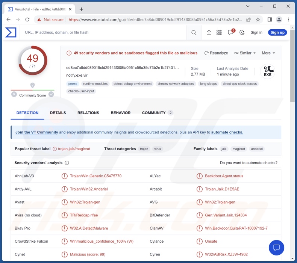Open browser side panel icon
The image size is (297, 263).
(x=270, y=20)
